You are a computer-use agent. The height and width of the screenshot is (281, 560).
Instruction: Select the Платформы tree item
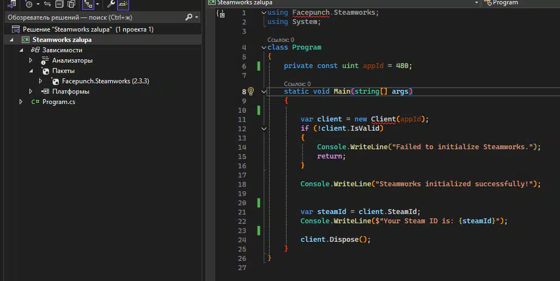(70, 91)
